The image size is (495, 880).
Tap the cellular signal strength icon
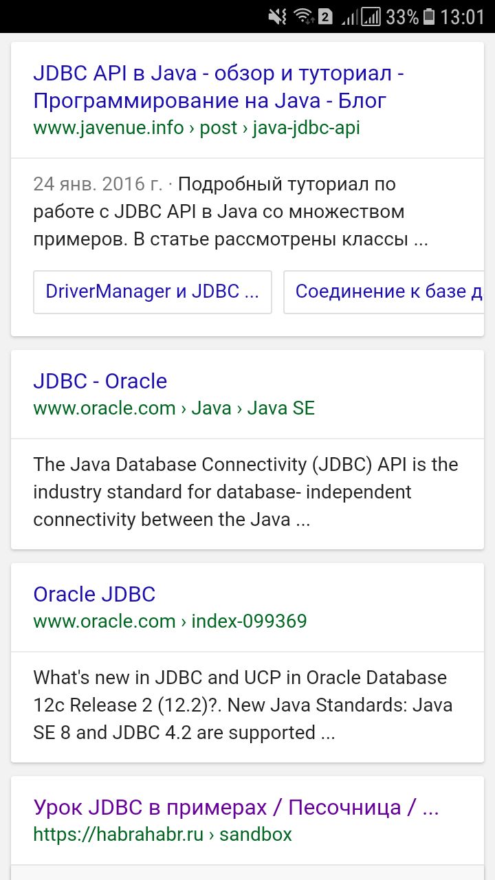[371, 16]
